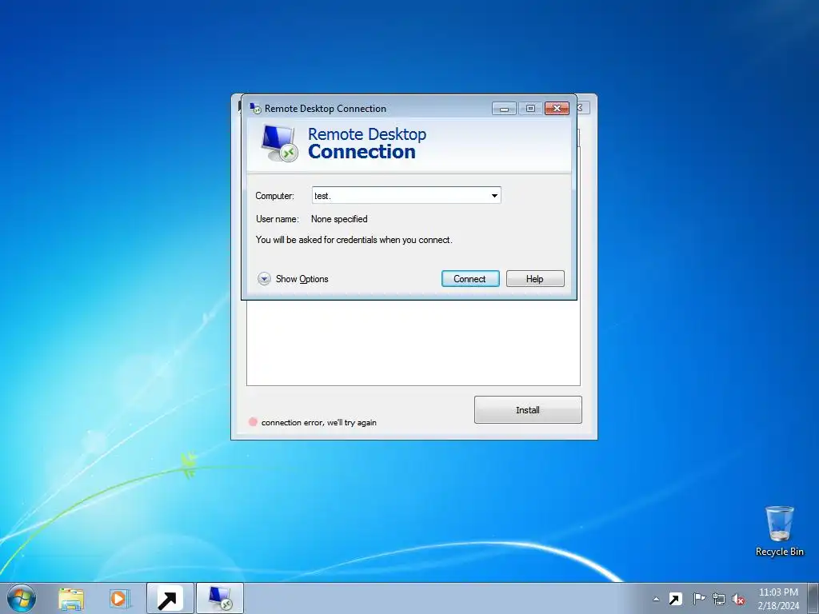
Task: Open Remote Desktop Help
Action: coord(535,279)
